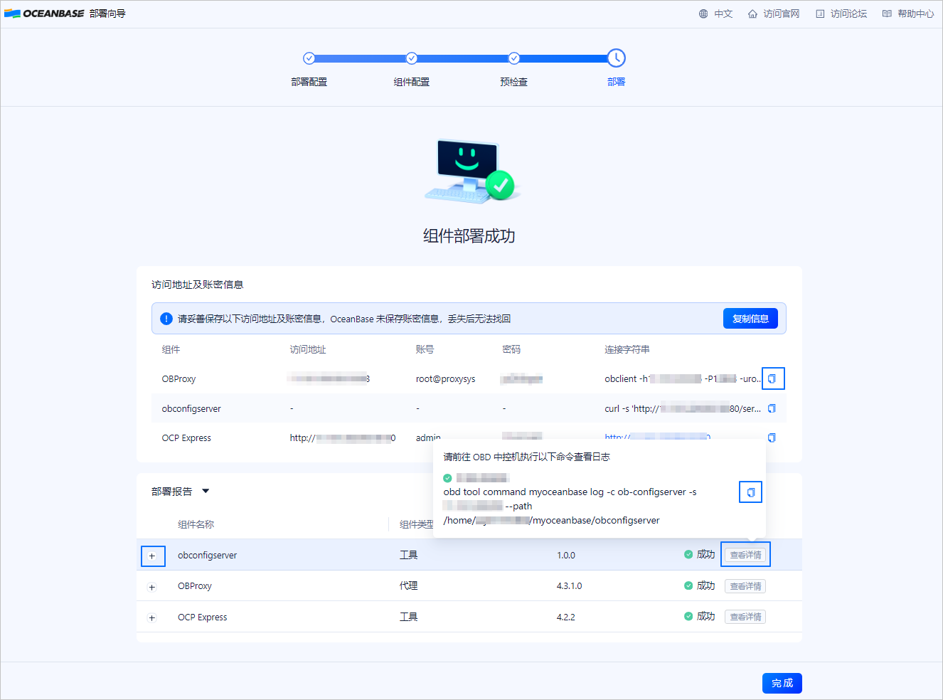Click the root@proxysys account cell
The width and height of the screenshot is (943, 700).
click(x=445, y=378)
